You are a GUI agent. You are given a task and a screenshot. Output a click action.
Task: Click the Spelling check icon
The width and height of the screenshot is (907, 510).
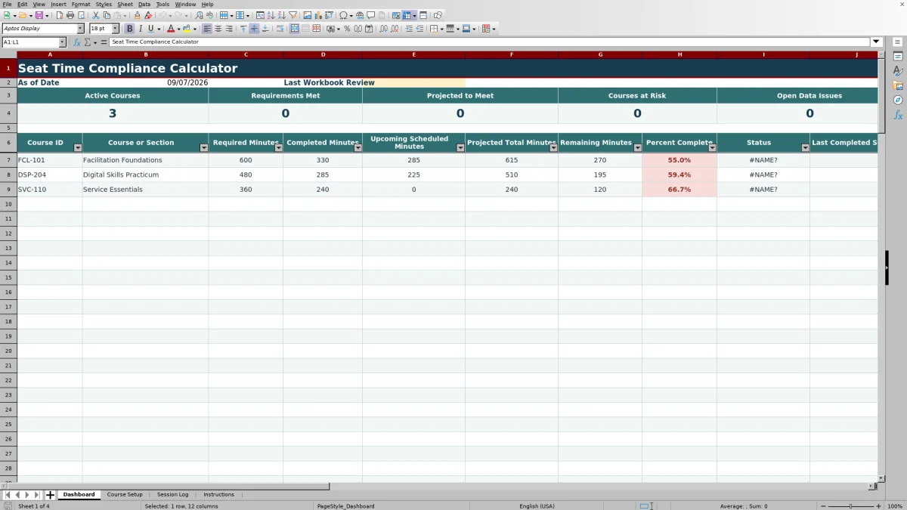pos(209,15)
